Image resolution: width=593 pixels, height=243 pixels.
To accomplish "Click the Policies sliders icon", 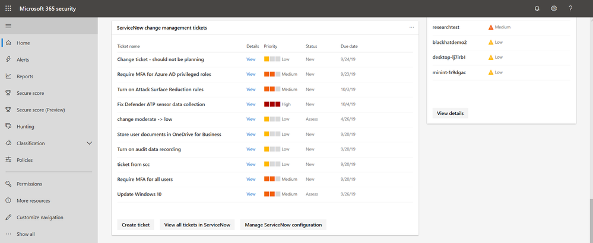I will pos(8,160).
